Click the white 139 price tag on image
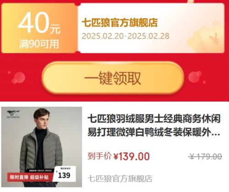 coord(65,174)
